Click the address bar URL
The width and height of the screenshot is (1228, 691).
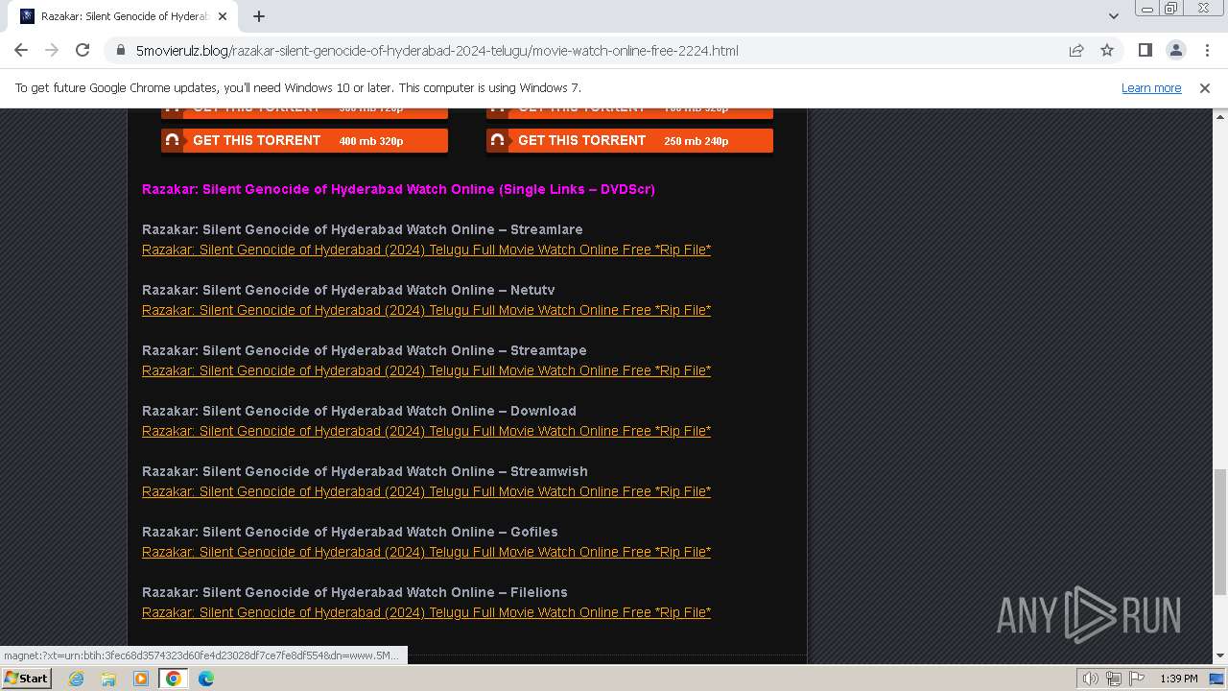tap(437, 50)
